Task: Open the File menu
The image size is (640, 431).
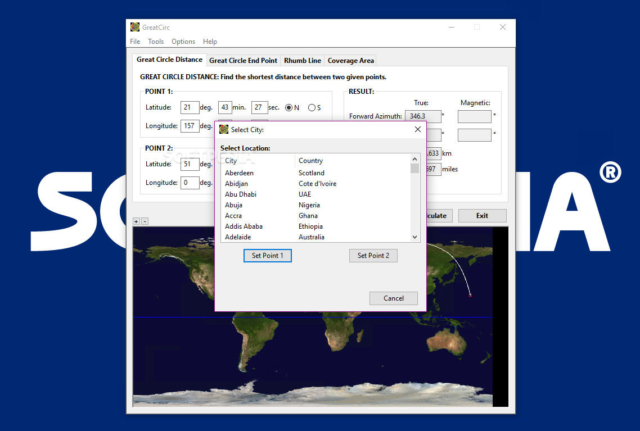Action: coord(135,42)
